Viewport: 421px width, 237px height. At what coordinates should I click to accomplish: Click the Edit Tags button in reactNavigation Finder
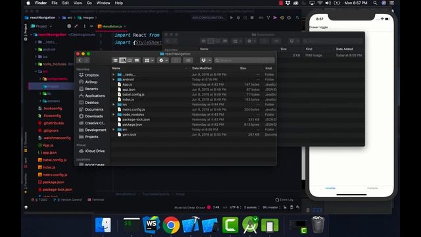point(188,61)
